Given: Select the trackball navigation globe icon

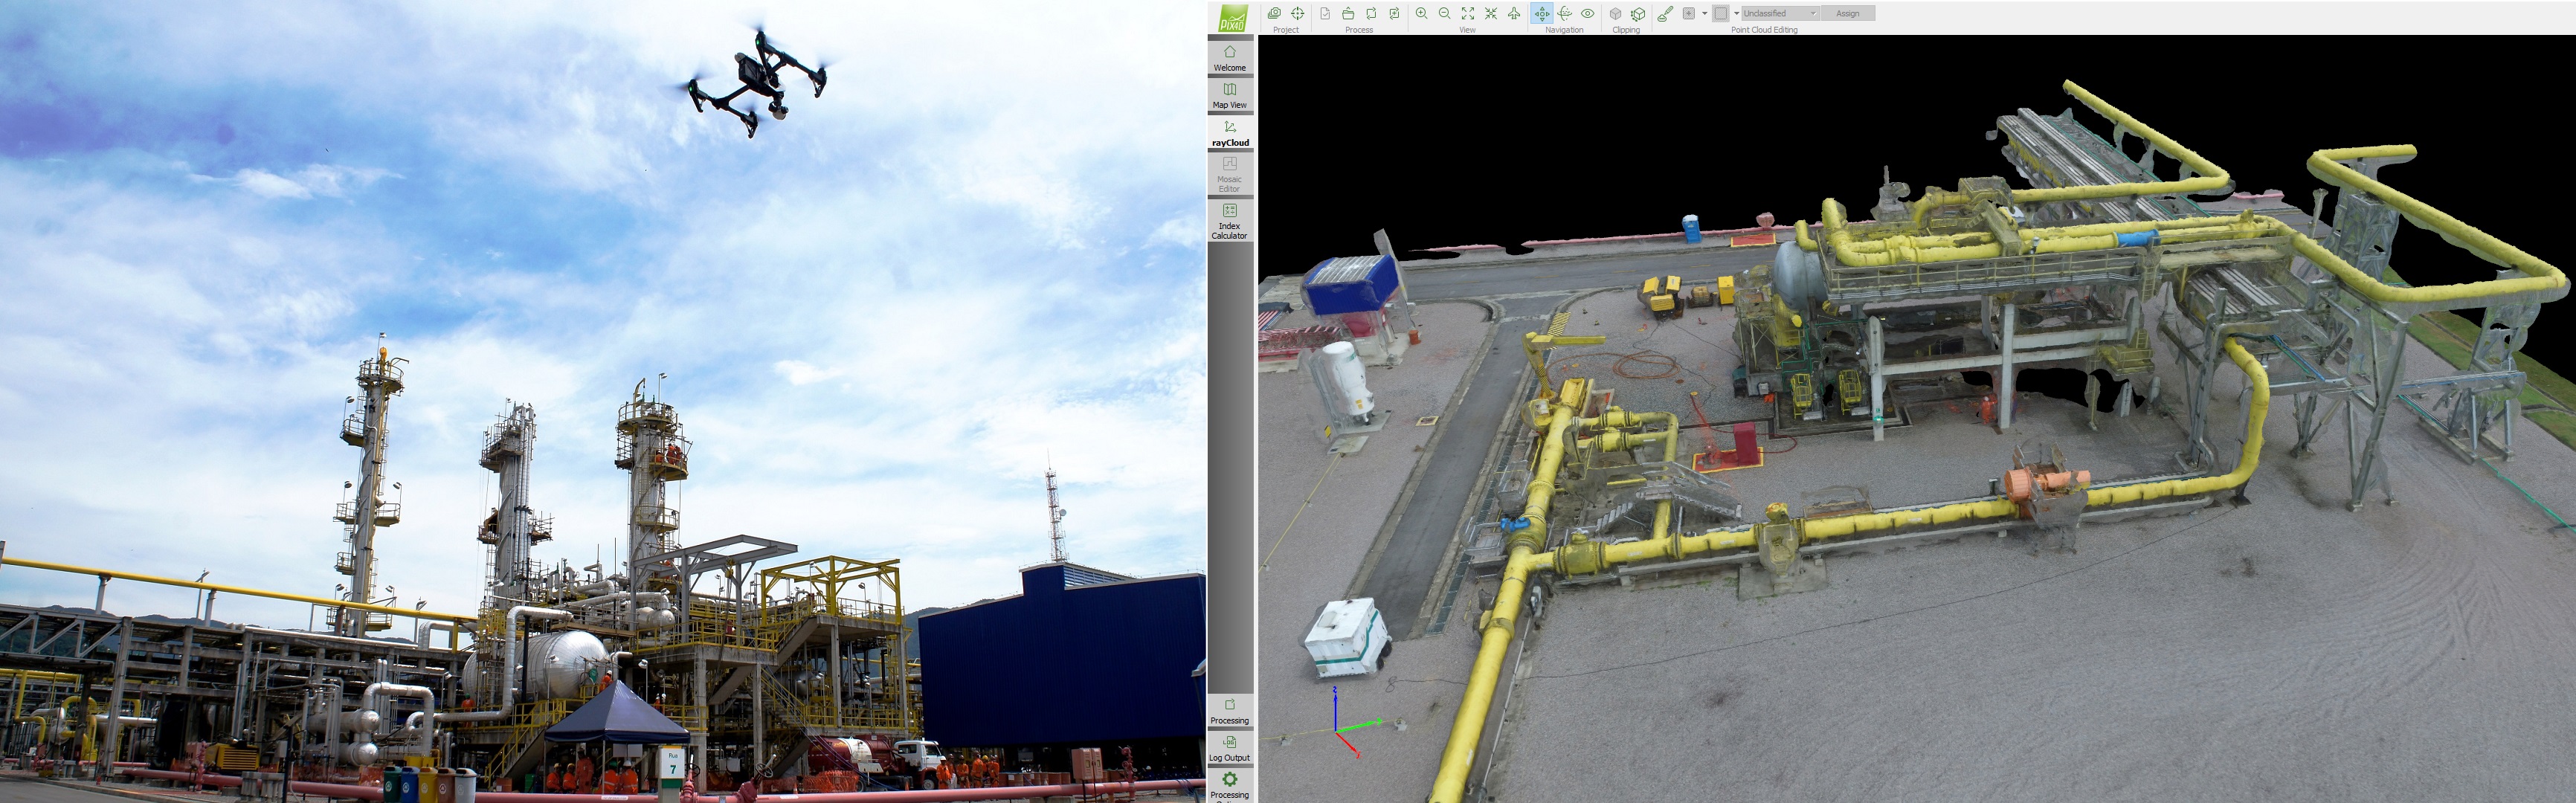Looking at the screenshot, I should click(x=1565, y=13).
